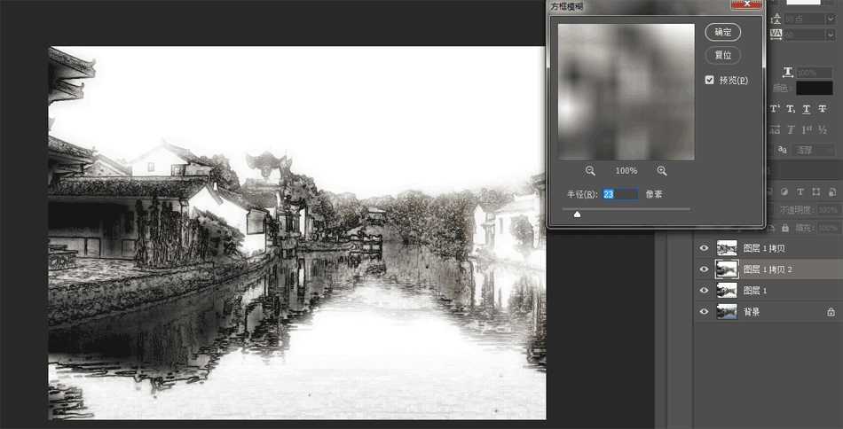Click the radius slider handle
Viewport: 843px width, 429px height.
(578, 213)
